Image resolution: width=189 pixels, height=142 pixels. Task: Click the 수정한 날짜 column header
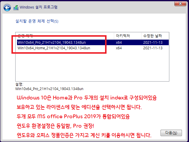click(155, 36)
